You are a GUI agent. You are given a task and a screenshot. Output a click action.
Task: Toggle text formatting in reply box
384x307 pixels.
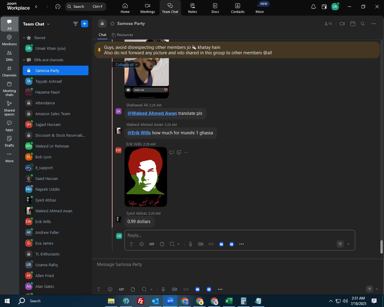pos(131,244)
